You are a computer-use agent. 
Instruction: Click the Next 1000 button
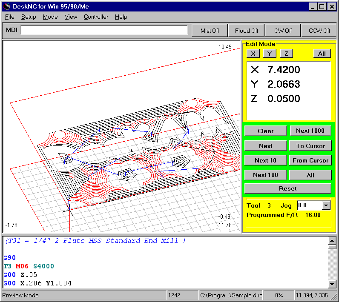tap(310, 131)
